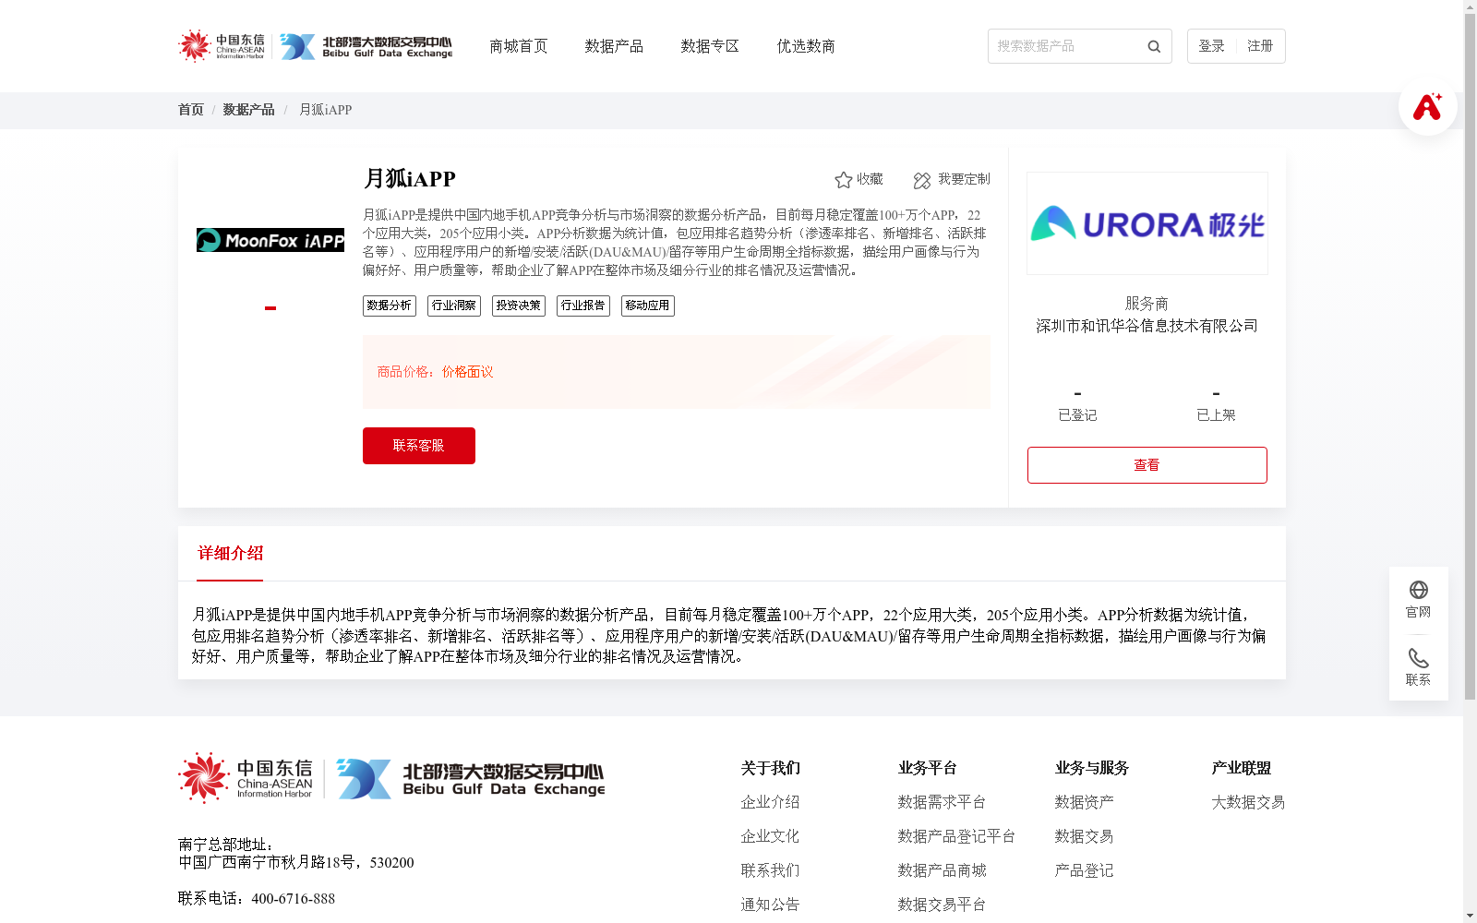
Task: Click the 移动应用 tag
Action: [x=648, y=306]
